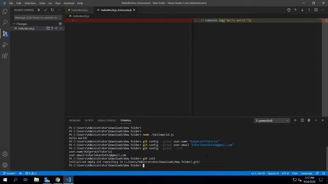The height and width of the screenshot is (184, 328).
Task: Open the Extensions view
Action: [x=5, y=56]
